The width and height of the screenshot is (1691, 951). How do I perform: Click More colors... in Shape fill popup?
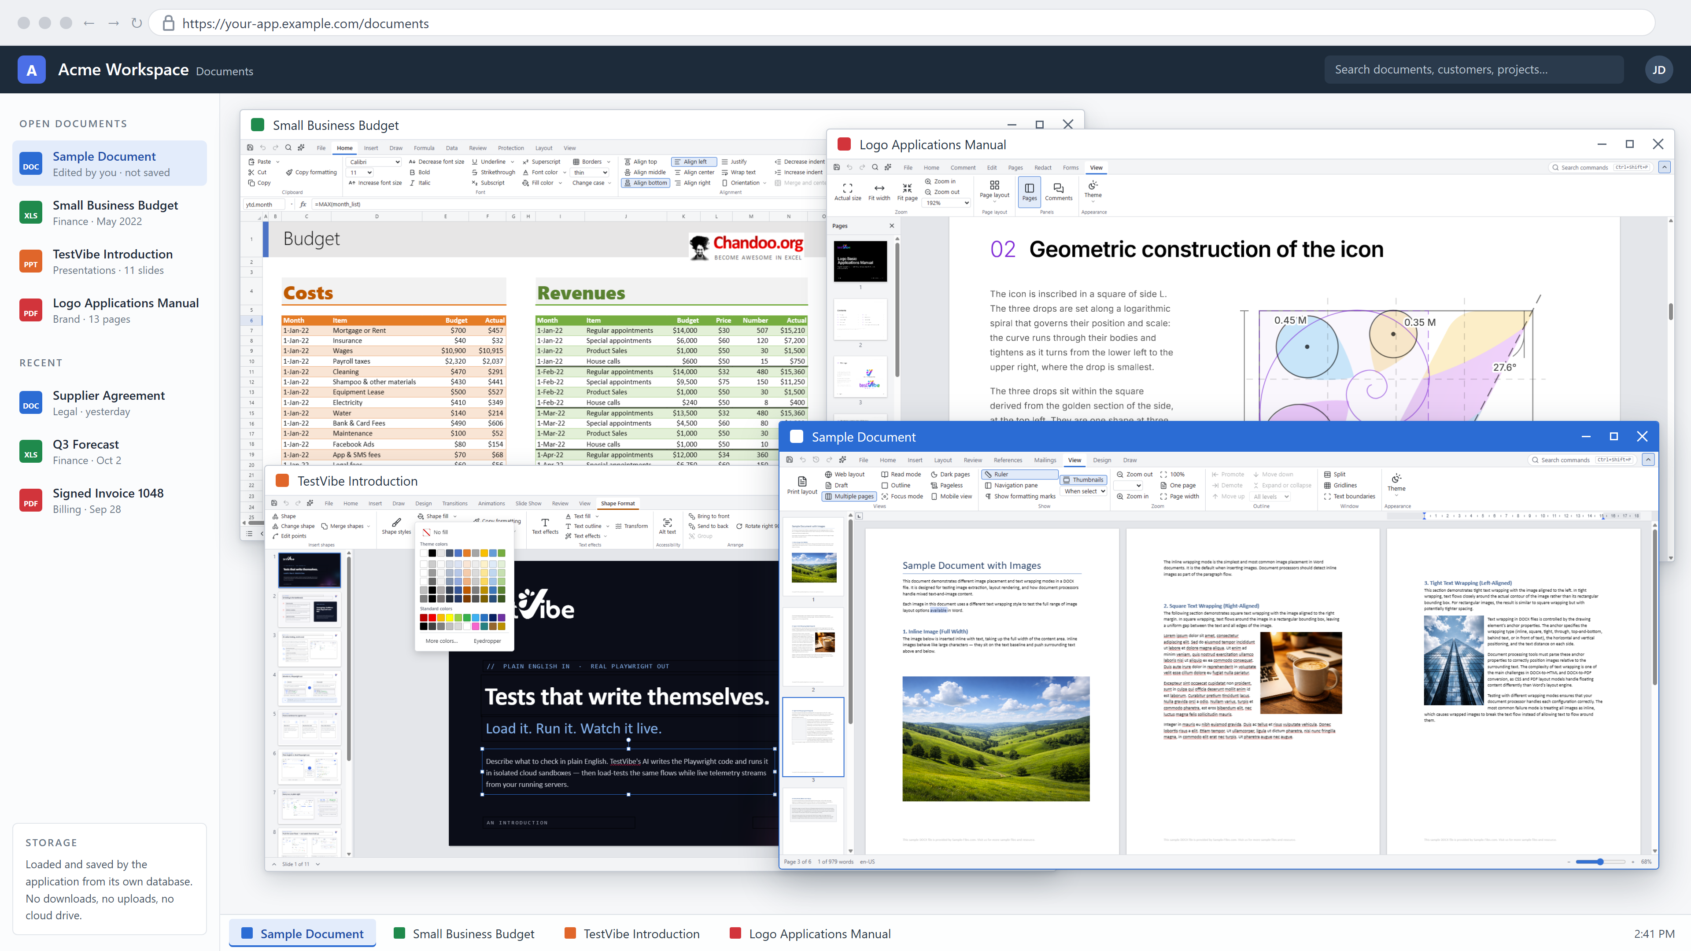441,641
